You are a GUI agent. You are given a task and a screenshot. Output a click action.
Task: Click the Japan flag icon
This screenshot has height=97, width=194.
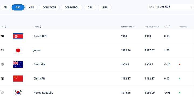18,50
